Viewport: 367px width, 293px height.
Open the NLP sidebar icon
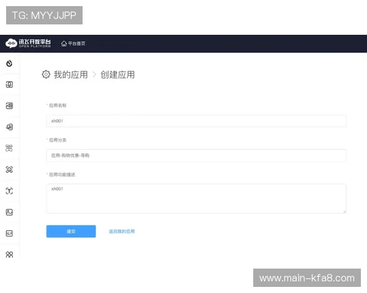(9, 233)
